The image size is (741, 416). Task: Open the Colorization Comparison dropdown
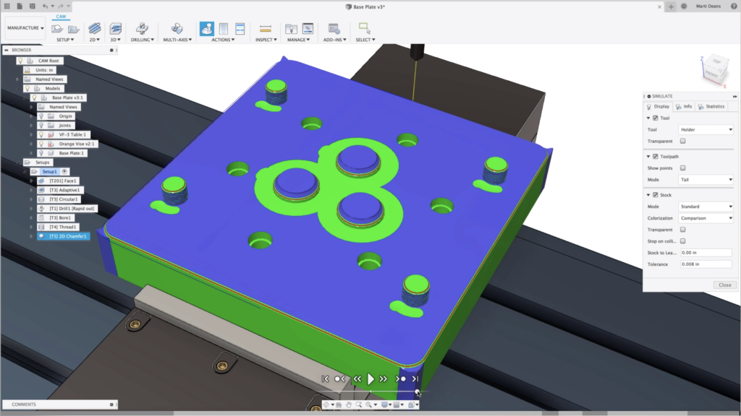click(706, 218)
